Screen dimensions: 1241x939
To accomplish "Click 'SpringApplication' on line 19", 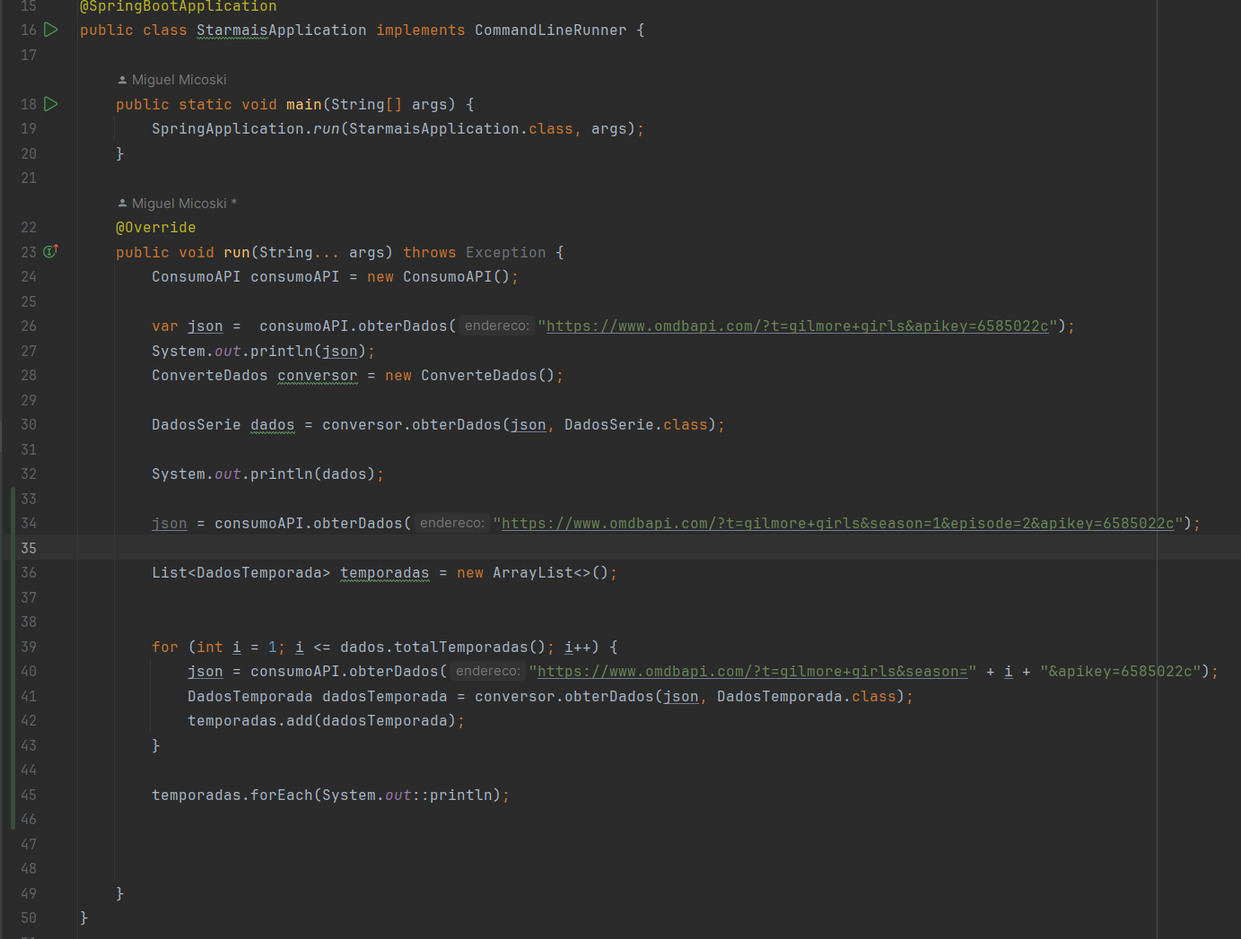I will pyautogui.click(x=228, y=129).
